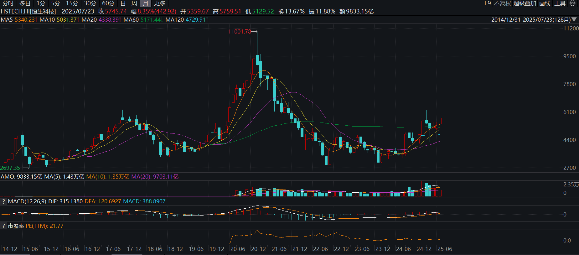Click the 换 13.67% turnover value
Viewport: 579px width, 255px height.
291,12
